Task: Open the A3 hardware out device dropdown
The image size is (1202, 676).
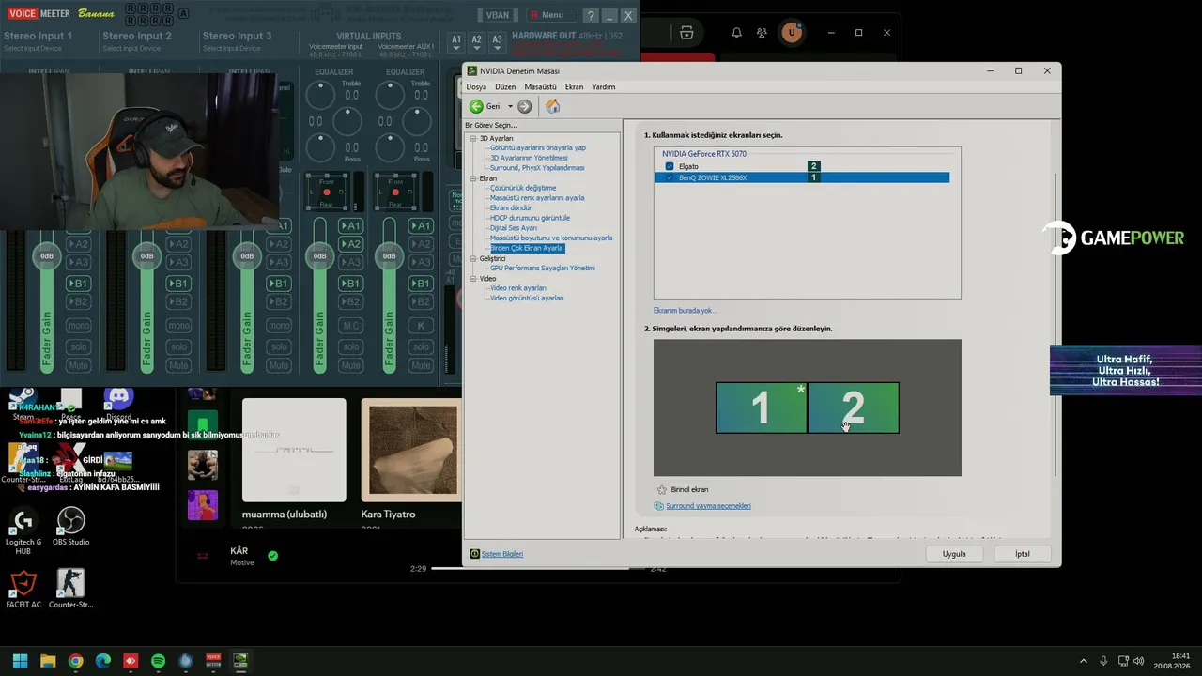Action: (x=497, y=40)
